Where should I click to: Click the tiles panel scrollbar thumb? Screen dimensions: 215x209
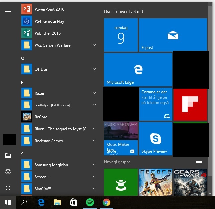210,91
